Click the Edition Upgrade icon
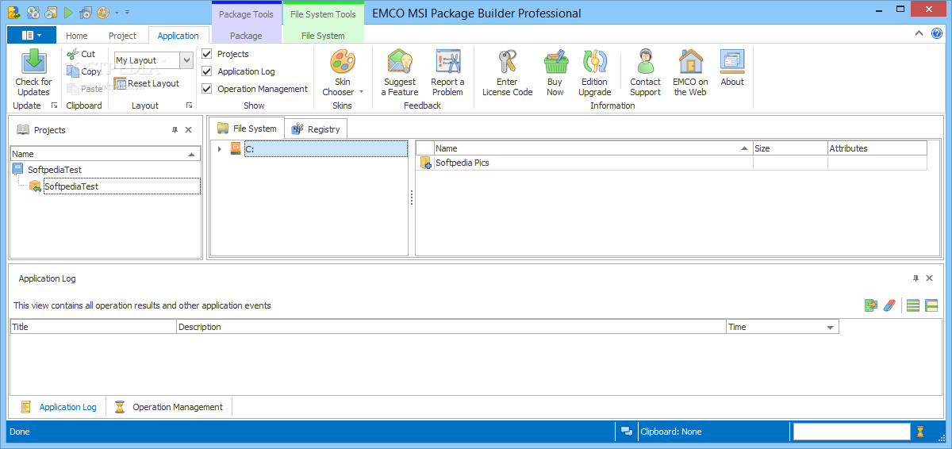The image size is (952, 449). point(594,61)
